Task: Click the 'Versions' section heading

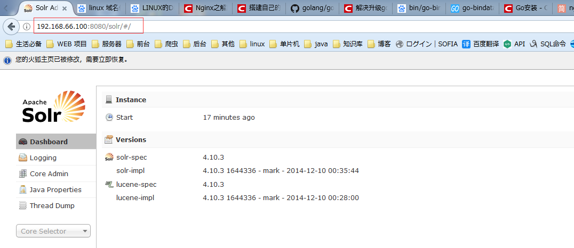Action: coord(131,139)
